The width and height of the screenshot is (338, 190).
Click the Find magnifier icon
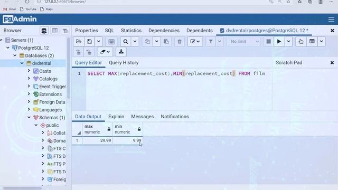point(126,41)
